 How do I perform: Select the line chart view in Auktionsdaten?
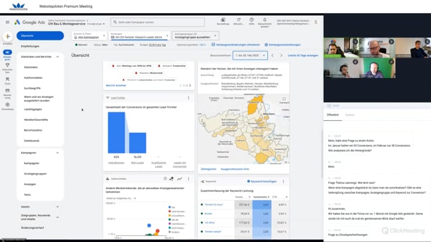(x=180, y=179)
